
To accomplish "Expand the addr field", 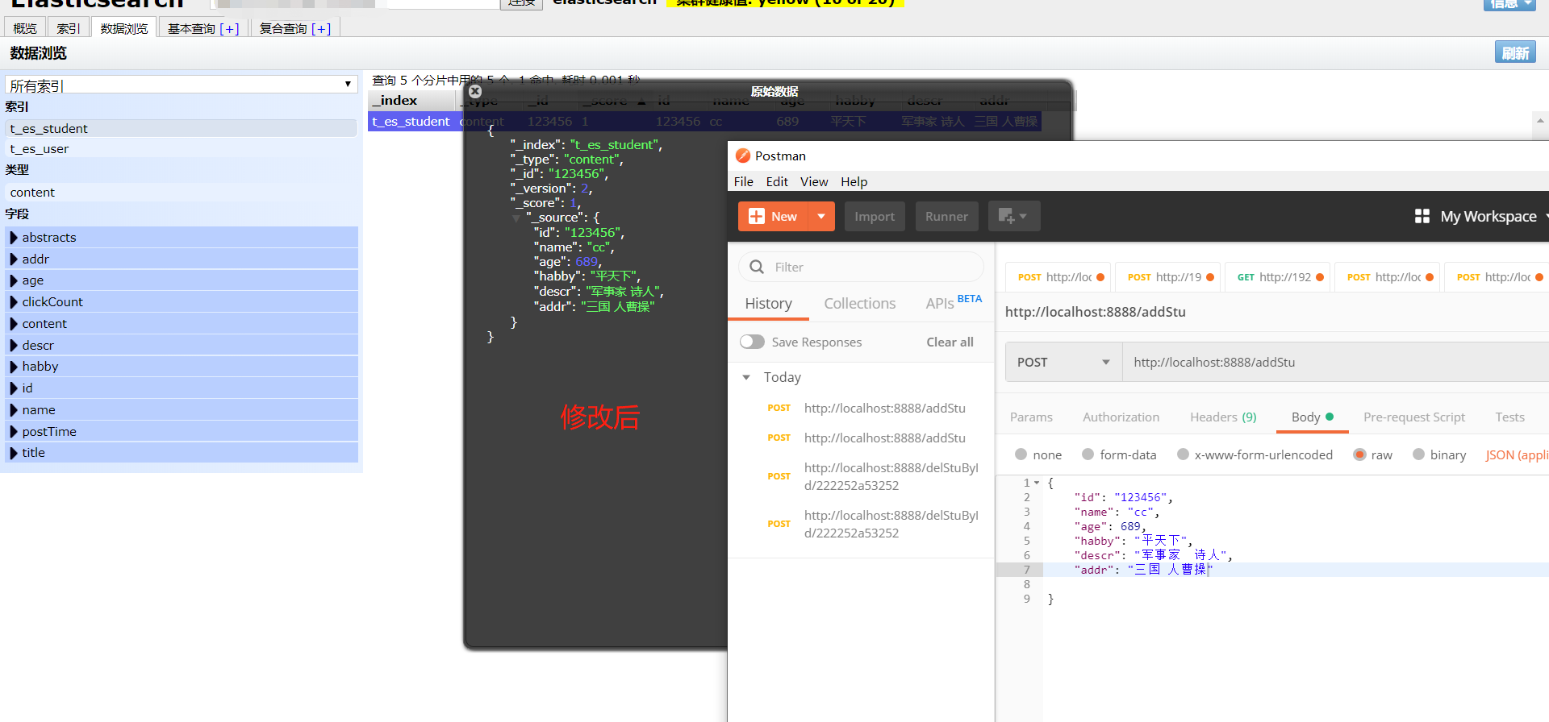I will point(14,259).
